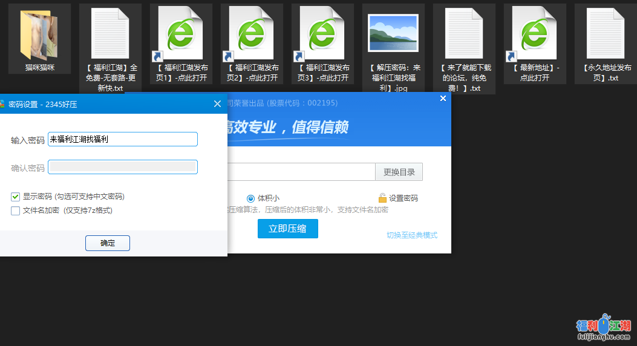Start compression with 立即压缩

click(x=287, y=229)
